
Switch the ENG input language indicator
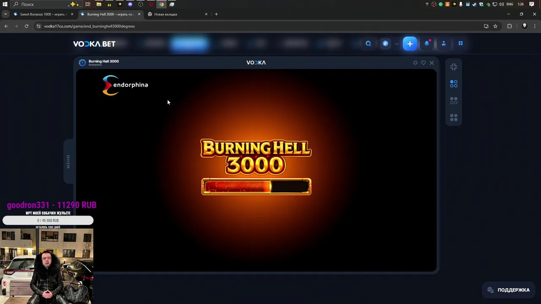(x=510, y=4)
